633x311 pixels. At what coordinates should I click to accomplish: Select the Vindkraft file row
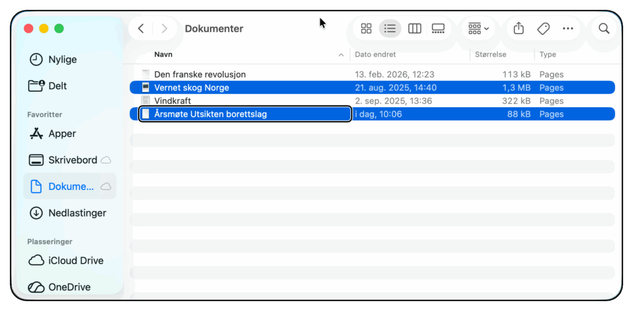pos(372,101)
